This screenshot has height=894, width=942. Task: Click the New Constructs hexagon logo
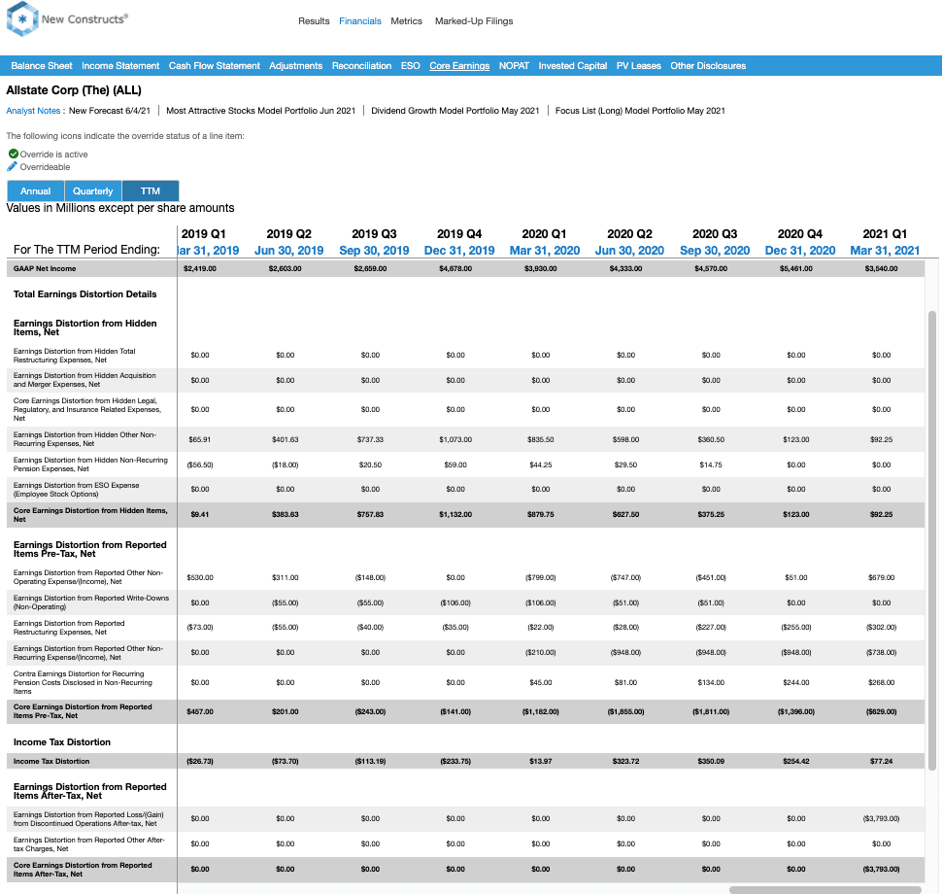(22, 19)
